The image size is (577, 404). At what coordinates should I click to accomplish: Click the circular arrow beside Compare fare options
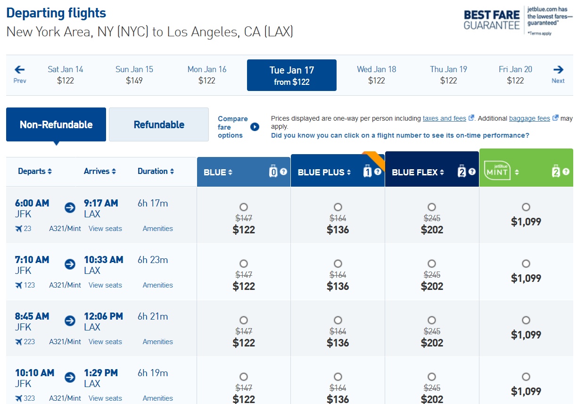254,126
